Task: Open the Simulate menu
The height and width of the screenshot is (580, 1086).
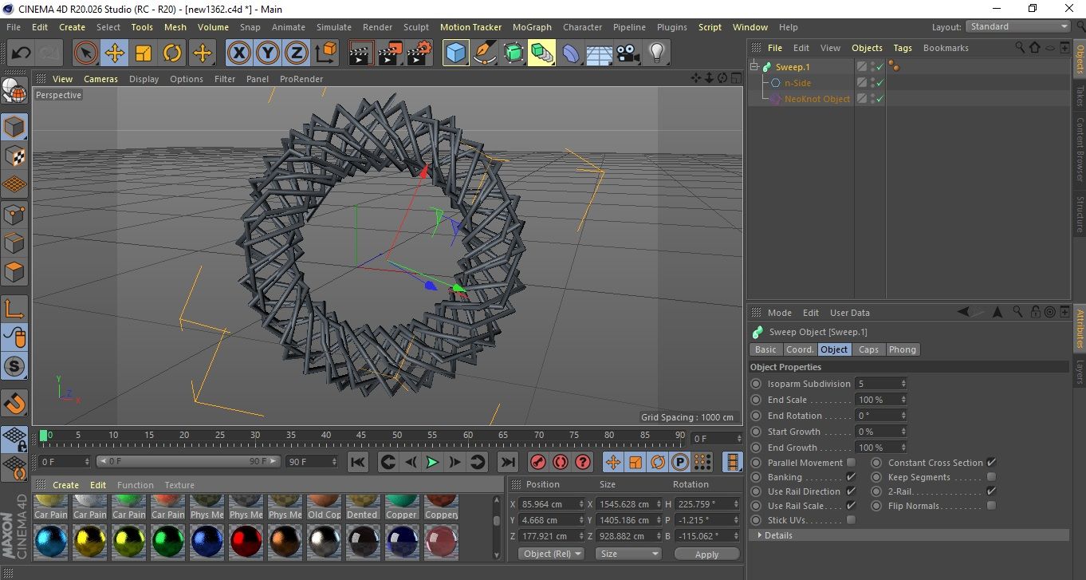Action: [x=333, y=27]
